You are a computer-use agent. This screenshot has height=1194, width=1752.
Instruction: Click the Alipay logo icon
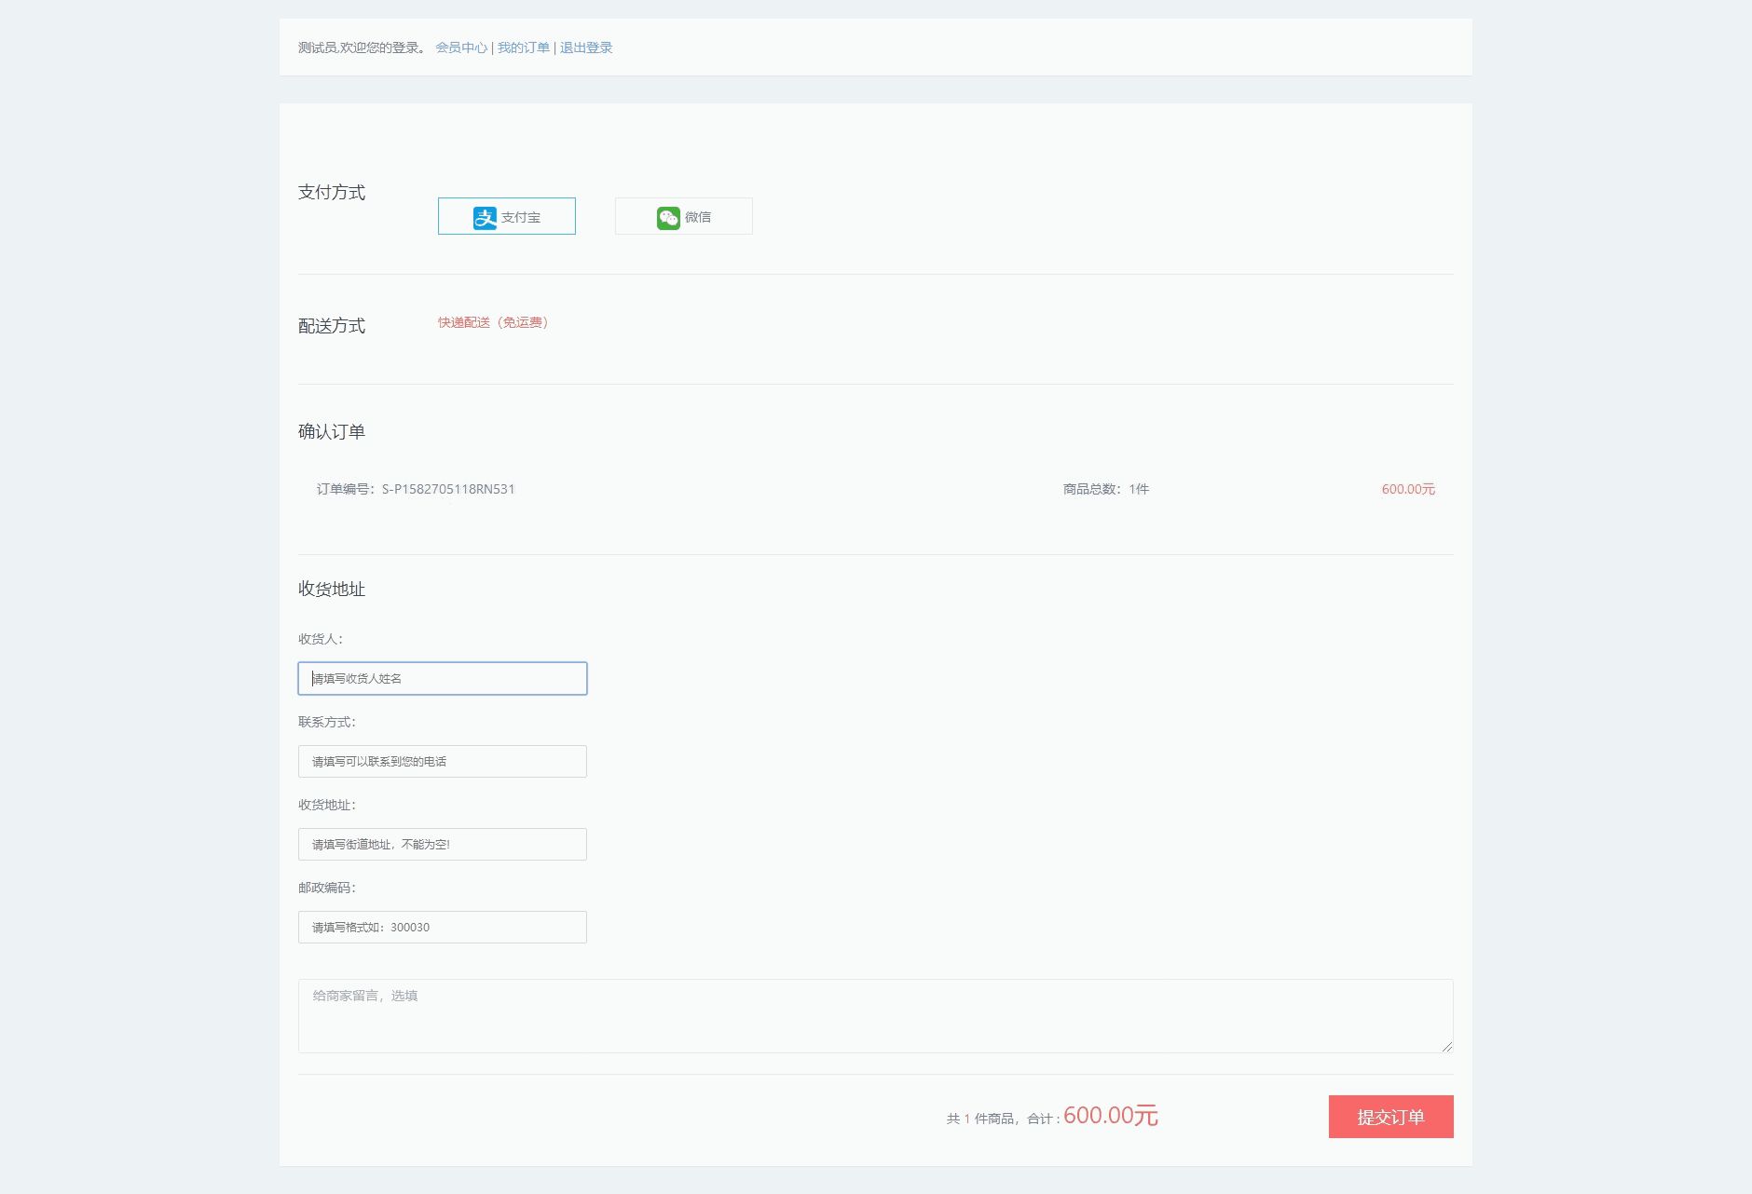(x=485, y=217)
